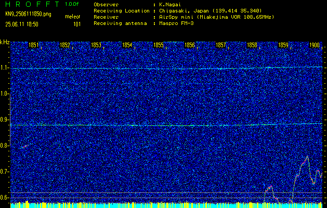This screenshot has height=208, width=327.
Task: Click the 0.6 kHz axis label
Action: click(4, 198)
